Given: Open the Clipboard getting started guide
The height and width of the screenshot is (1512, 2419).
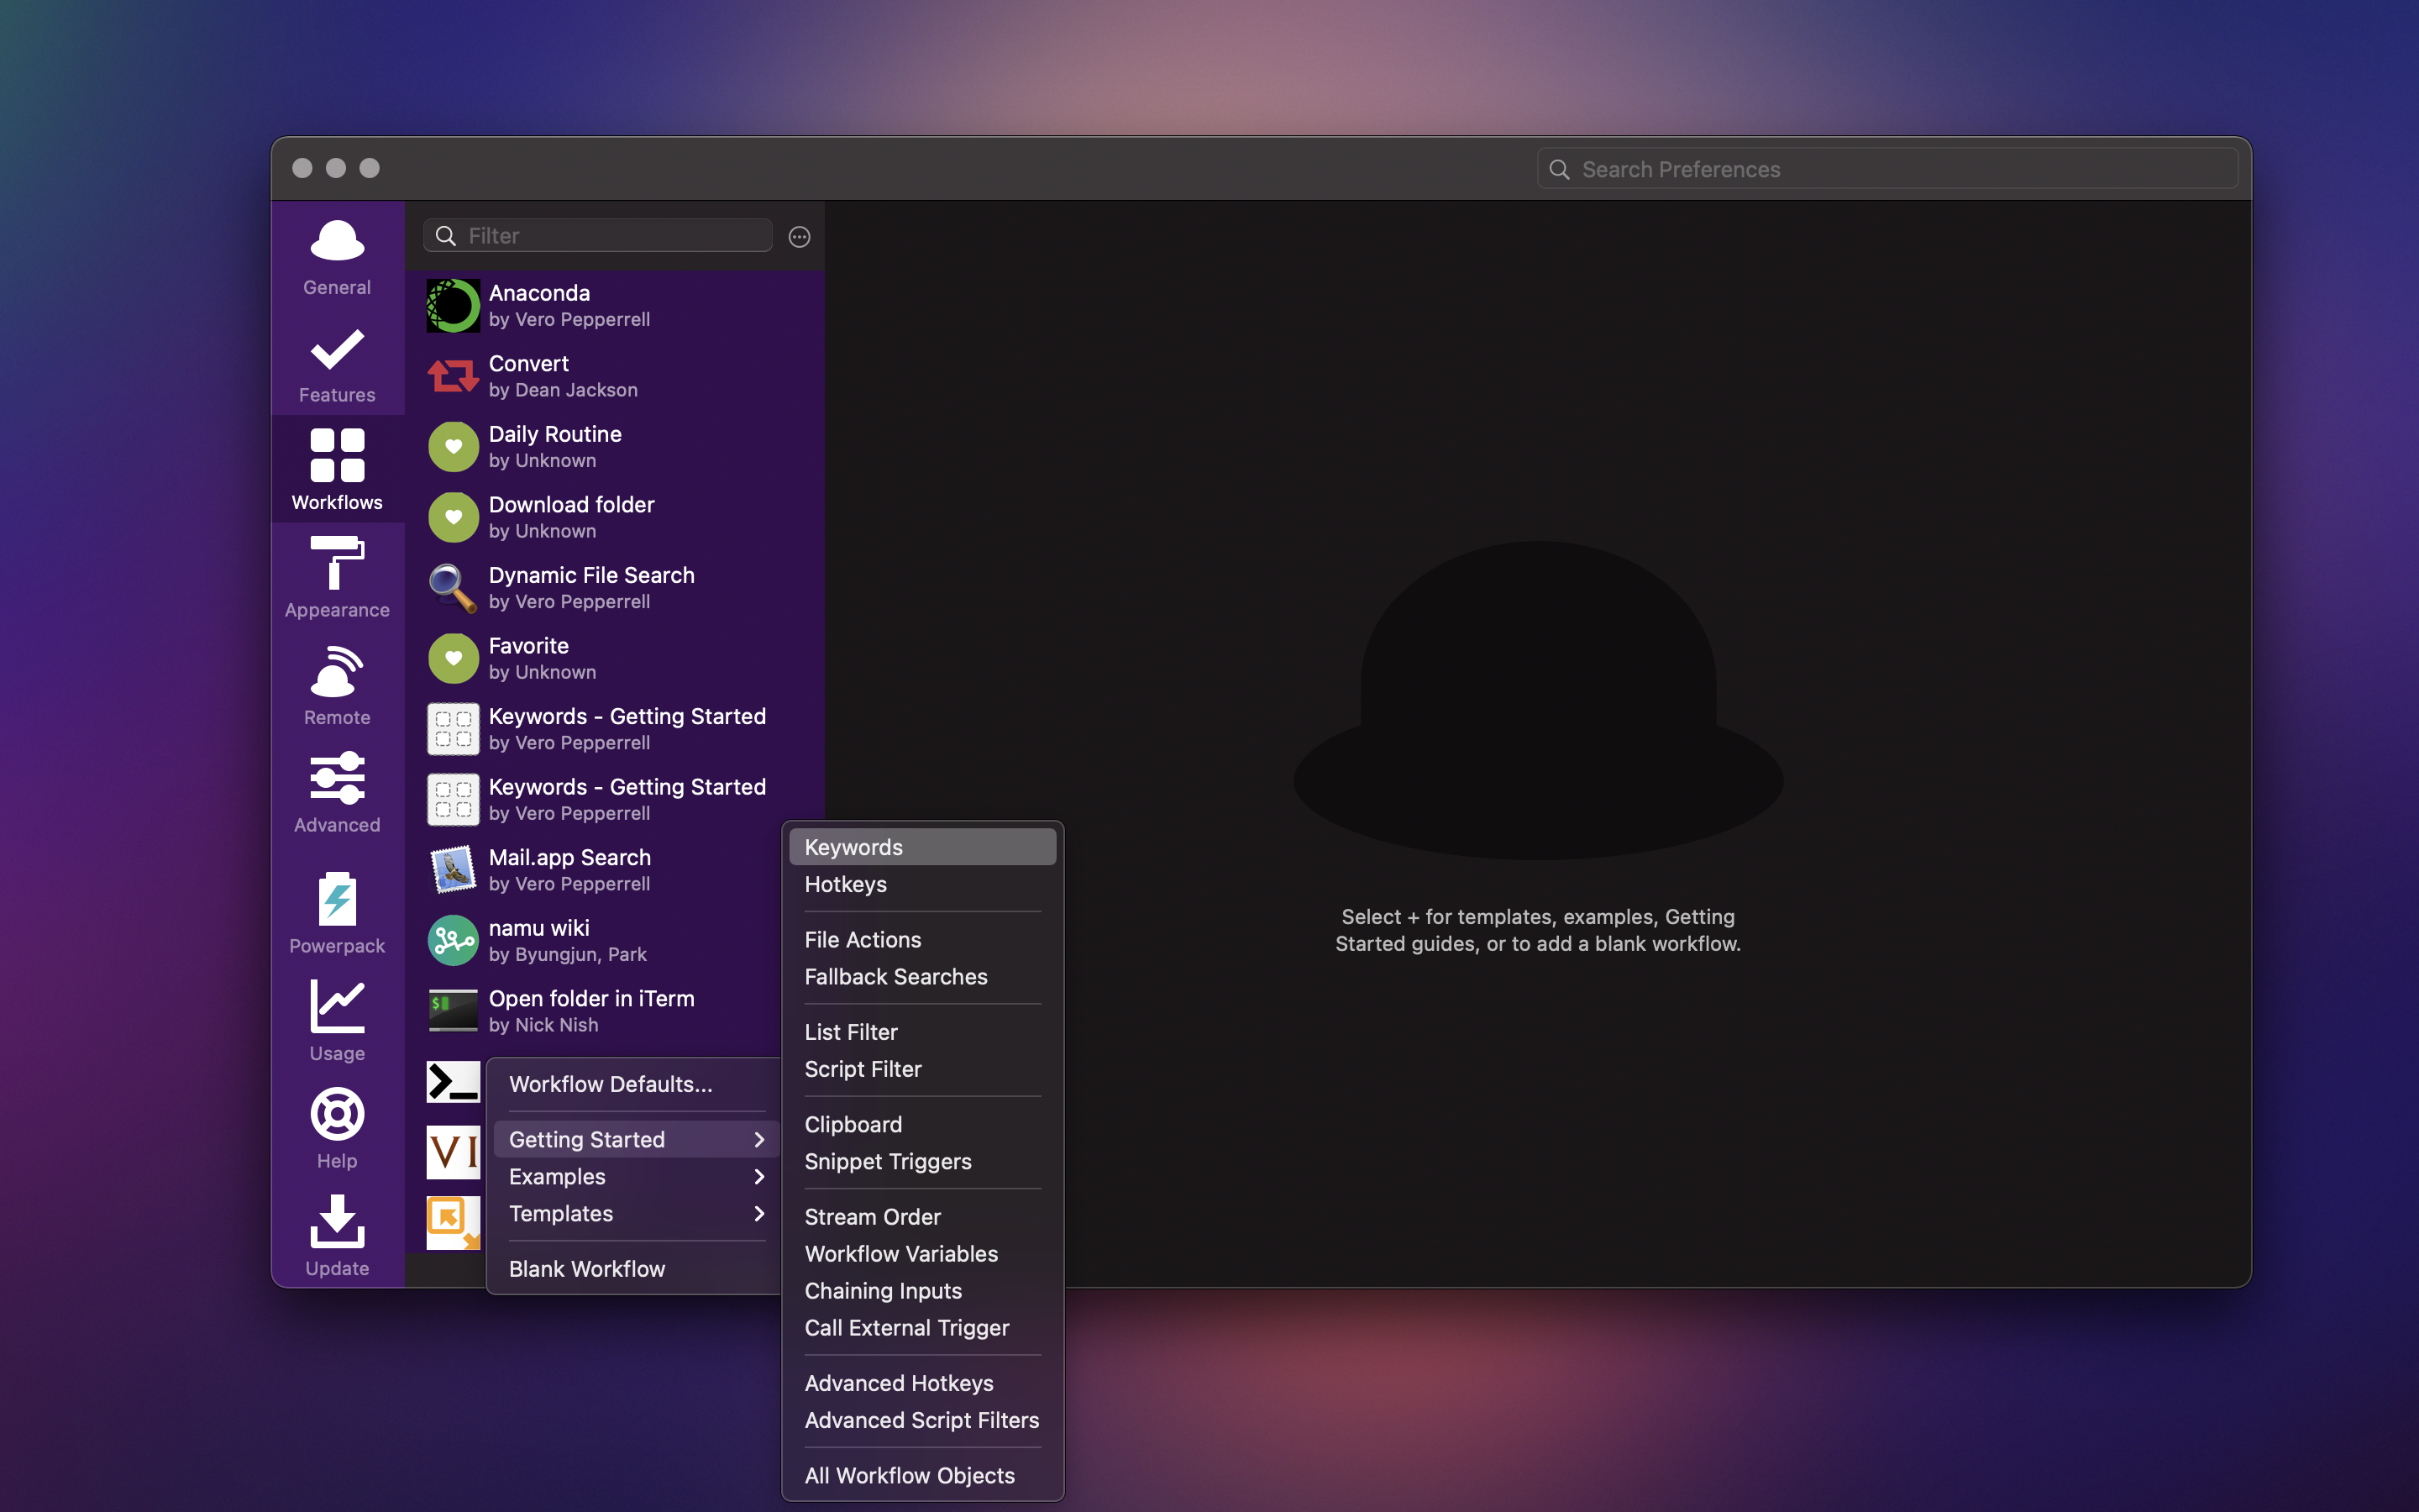Looking at the screenshot, I should point(922,1125).
